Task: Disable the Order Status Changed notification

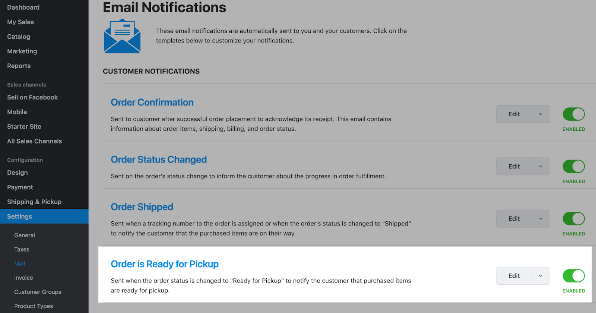Action: point(574,166)
